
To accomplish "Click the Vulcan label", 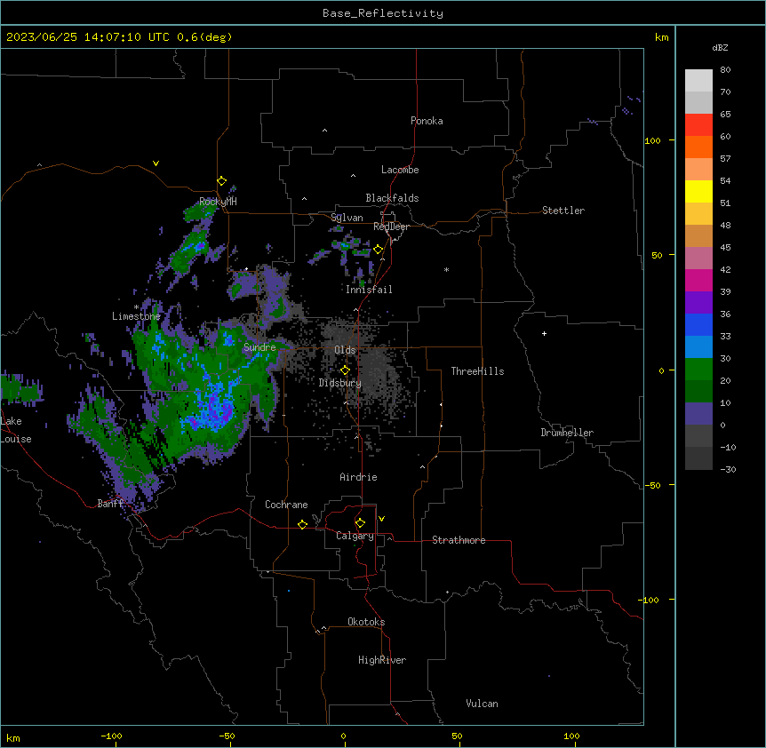I will coord(483,704).
